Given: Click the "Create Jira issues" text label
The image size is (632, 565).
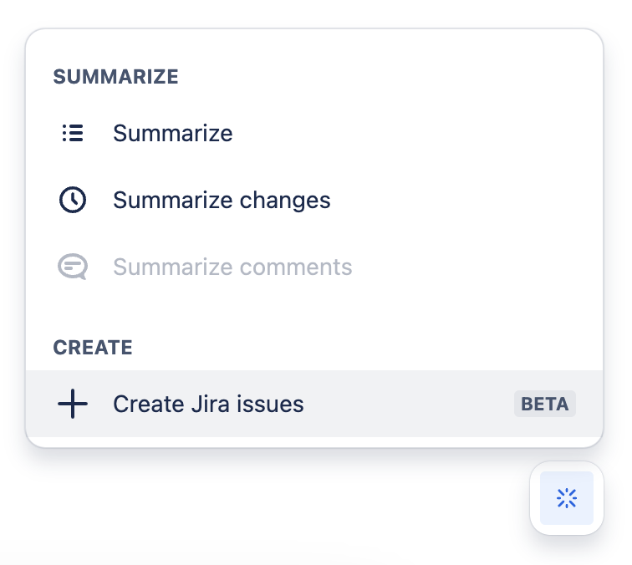Looking at the screenshot, I should click(x=208, y=405).
